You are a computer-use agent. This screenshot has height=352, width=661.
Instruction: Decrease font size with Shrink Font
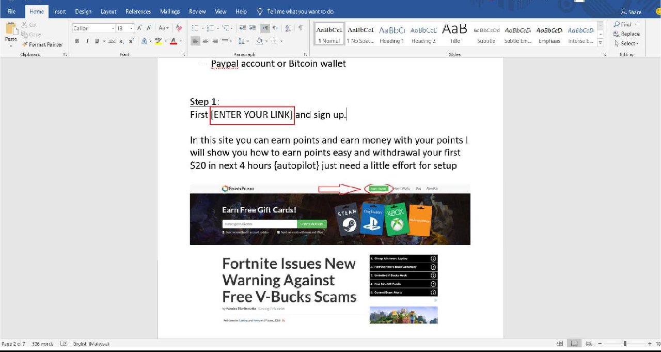click(x=148, y=28)
